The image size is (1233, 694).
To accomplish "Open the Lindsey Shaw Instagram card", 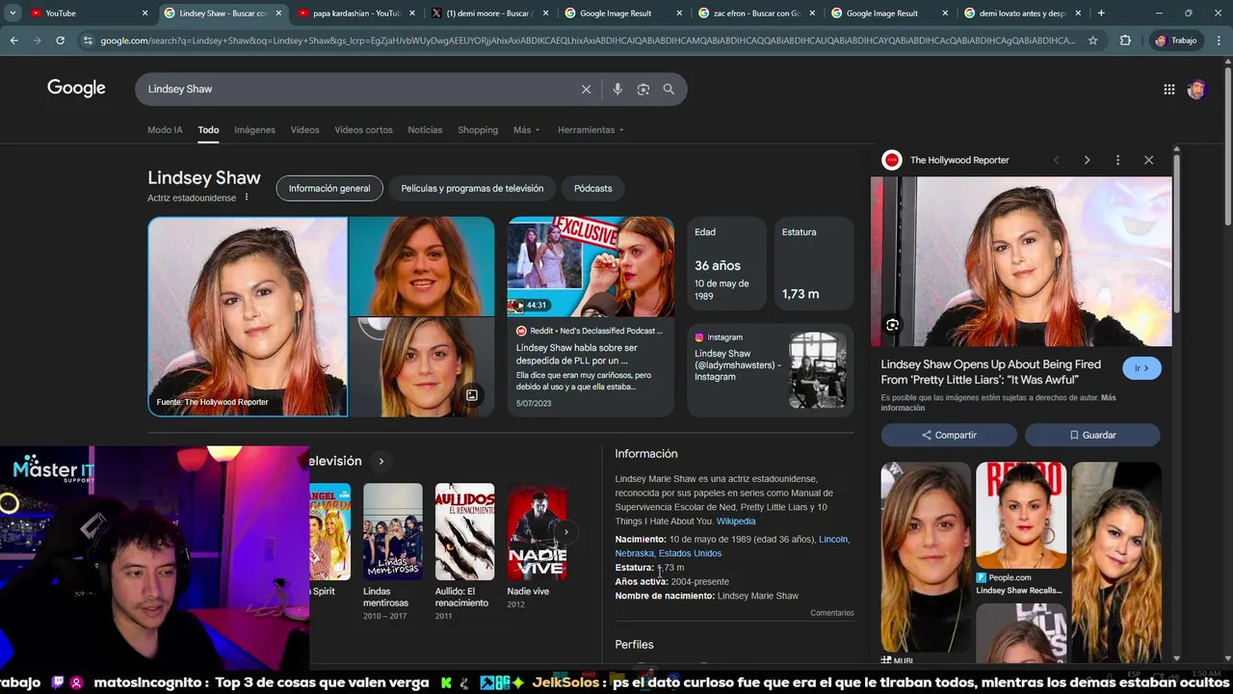I will [x=771, y=370].
